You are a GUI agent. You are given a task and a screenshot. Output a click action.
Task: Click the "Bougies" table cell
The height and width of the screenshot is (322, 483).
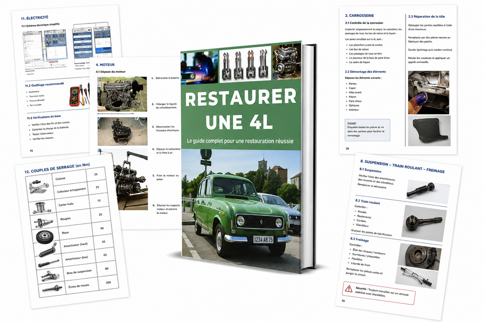pyautogui.click(x=66, y=219)
